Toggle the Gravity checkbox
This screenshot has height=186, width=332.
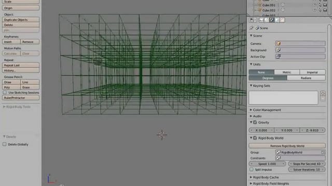(x=255, y=122)
